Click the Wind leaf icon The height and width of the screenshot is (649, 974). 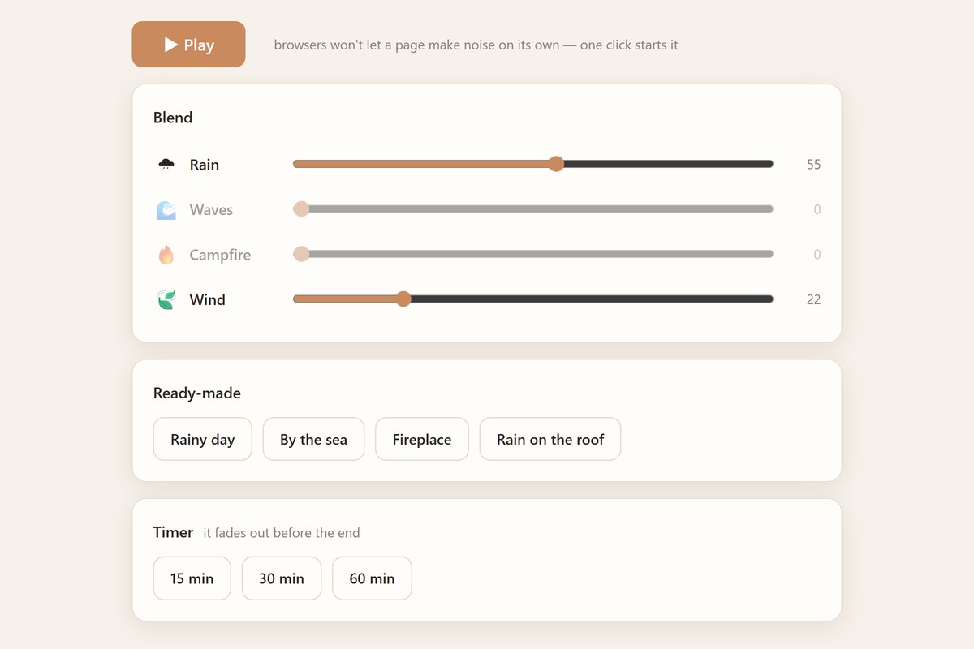(x=166, y=300)
